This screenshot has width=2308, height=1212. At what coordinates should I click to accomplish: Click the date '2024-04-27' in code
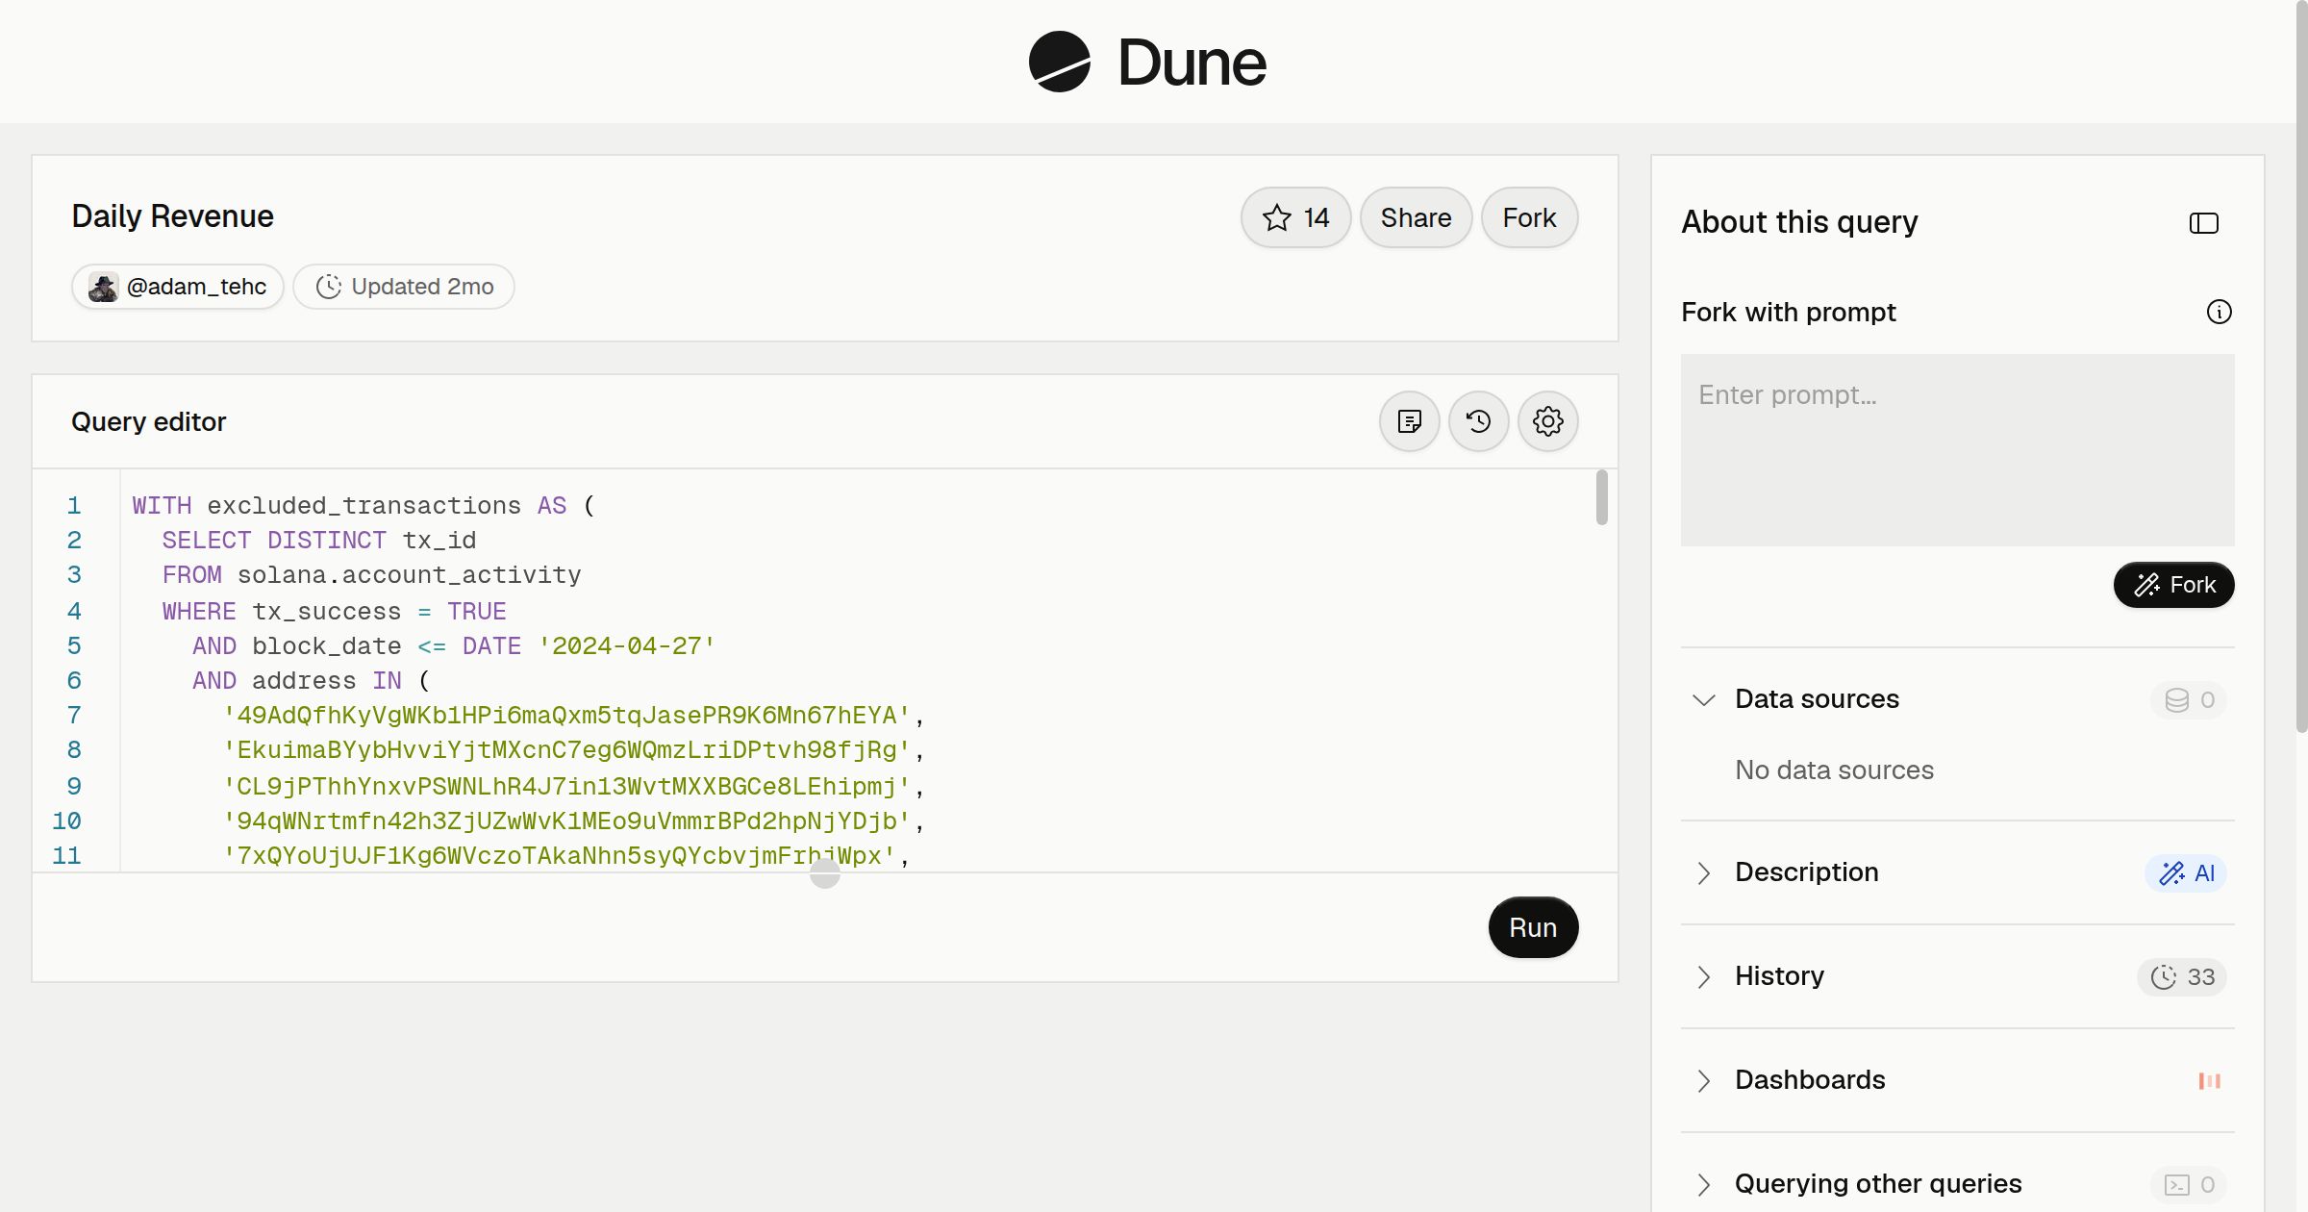[626, 646]
